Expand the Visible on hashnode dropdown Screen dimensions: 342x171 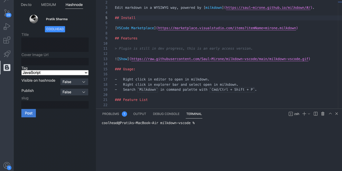(x=74, y=82)
